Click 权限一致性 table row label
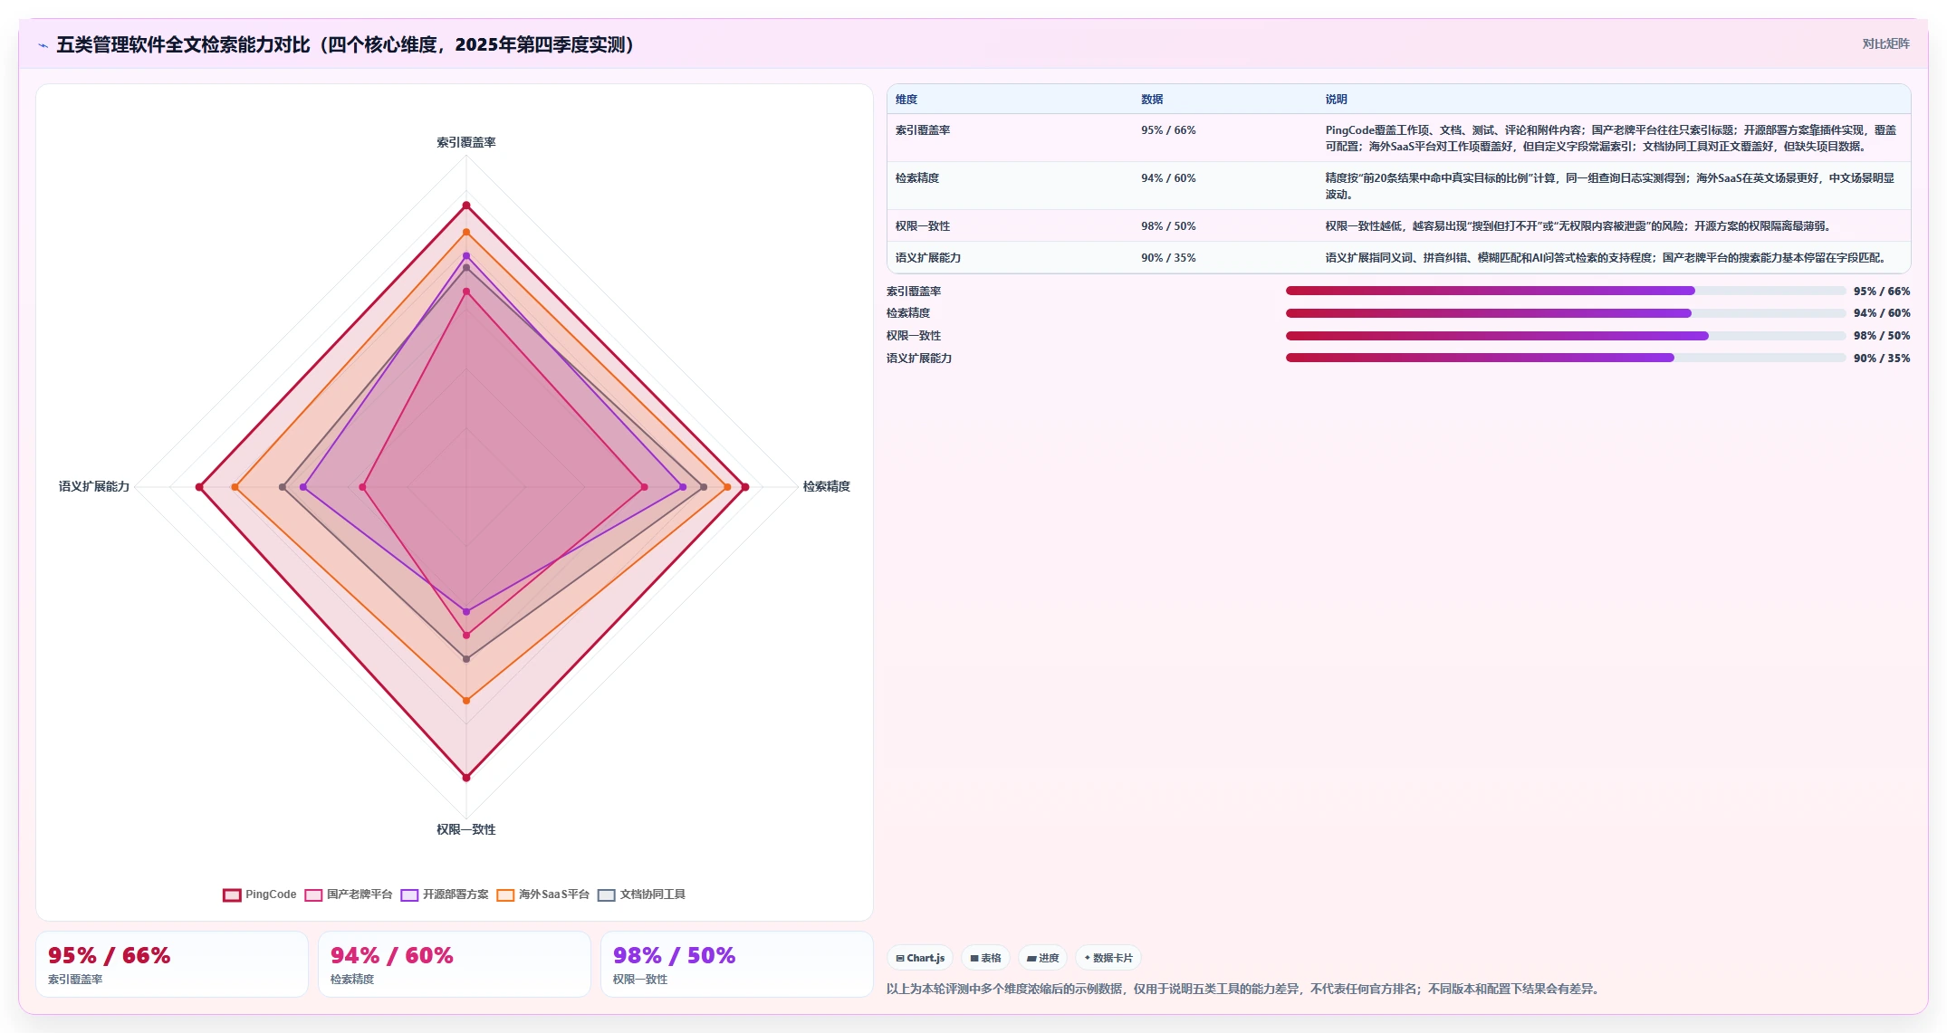Viewport: 1947px width, 1033px height. [923, 226]
